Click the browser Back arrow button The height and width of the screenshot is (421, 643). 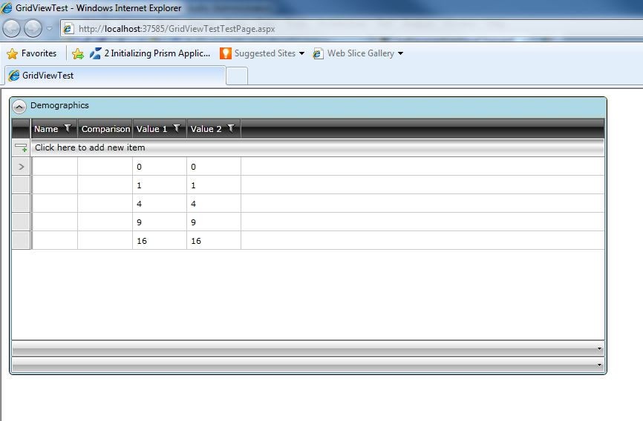tap(11, 29)
